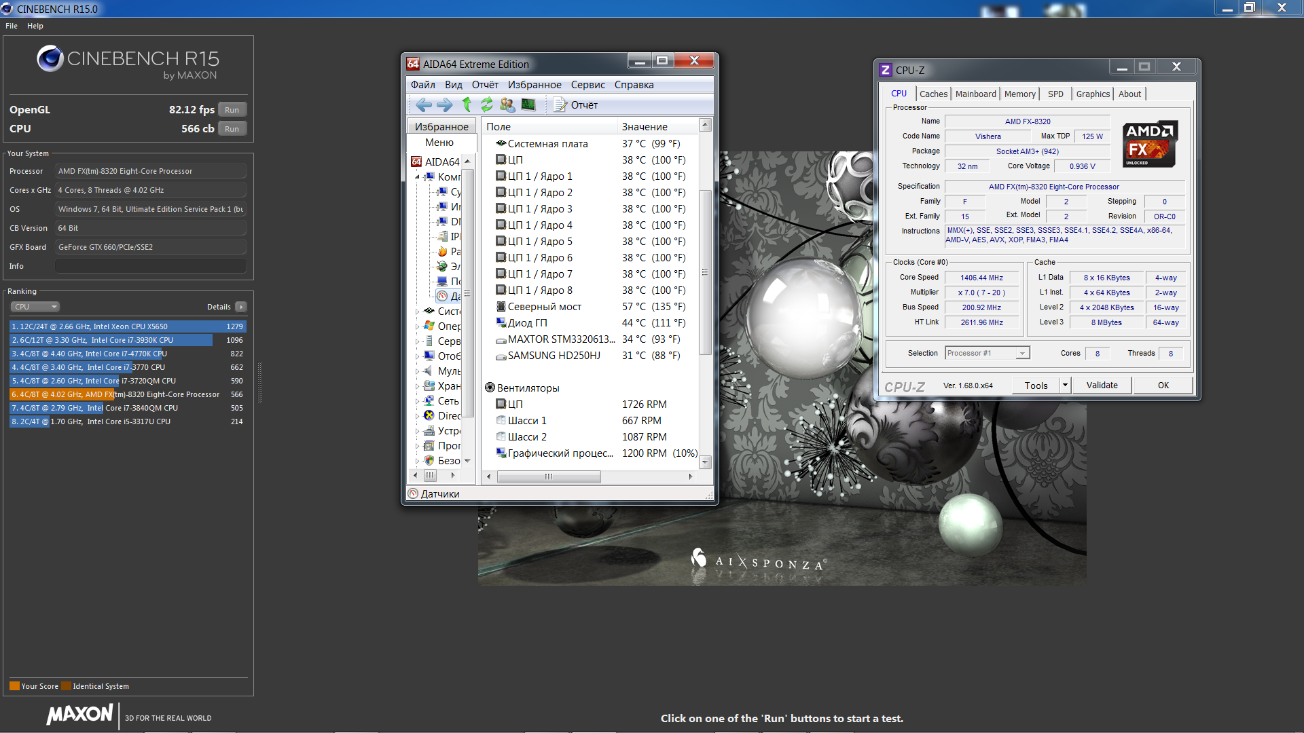Open the CPU ranking dropdown in Cinebench
1304x733 pixels.
35,307
